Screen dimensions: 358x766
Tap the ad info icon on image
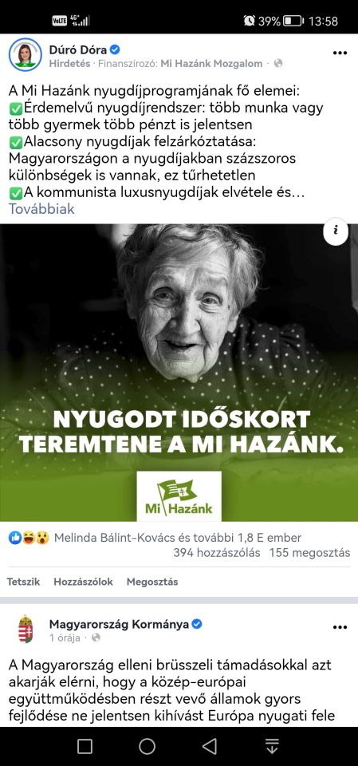336,231
